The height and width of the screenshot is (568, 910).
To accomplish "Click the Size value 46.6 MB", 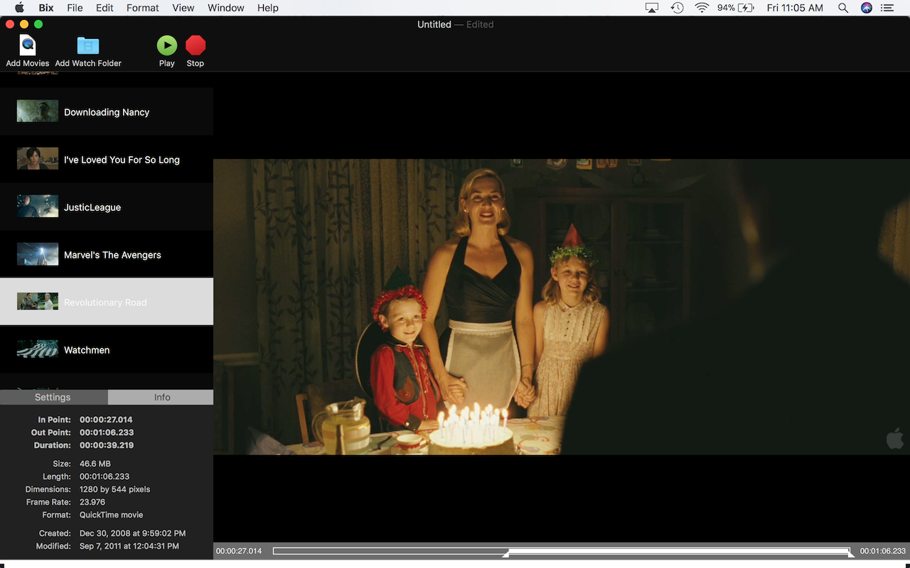I will (95, 464).
